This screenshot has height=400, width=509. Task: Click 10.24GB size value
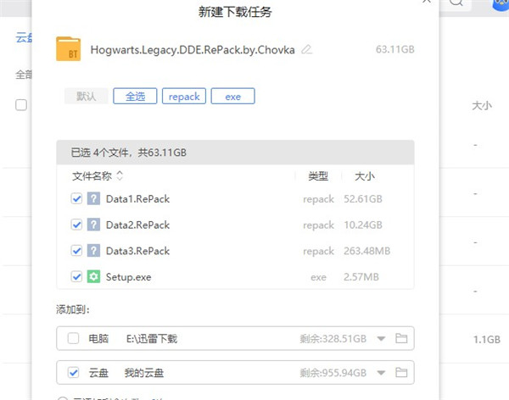pyautogui.click(x=363, y=225)
